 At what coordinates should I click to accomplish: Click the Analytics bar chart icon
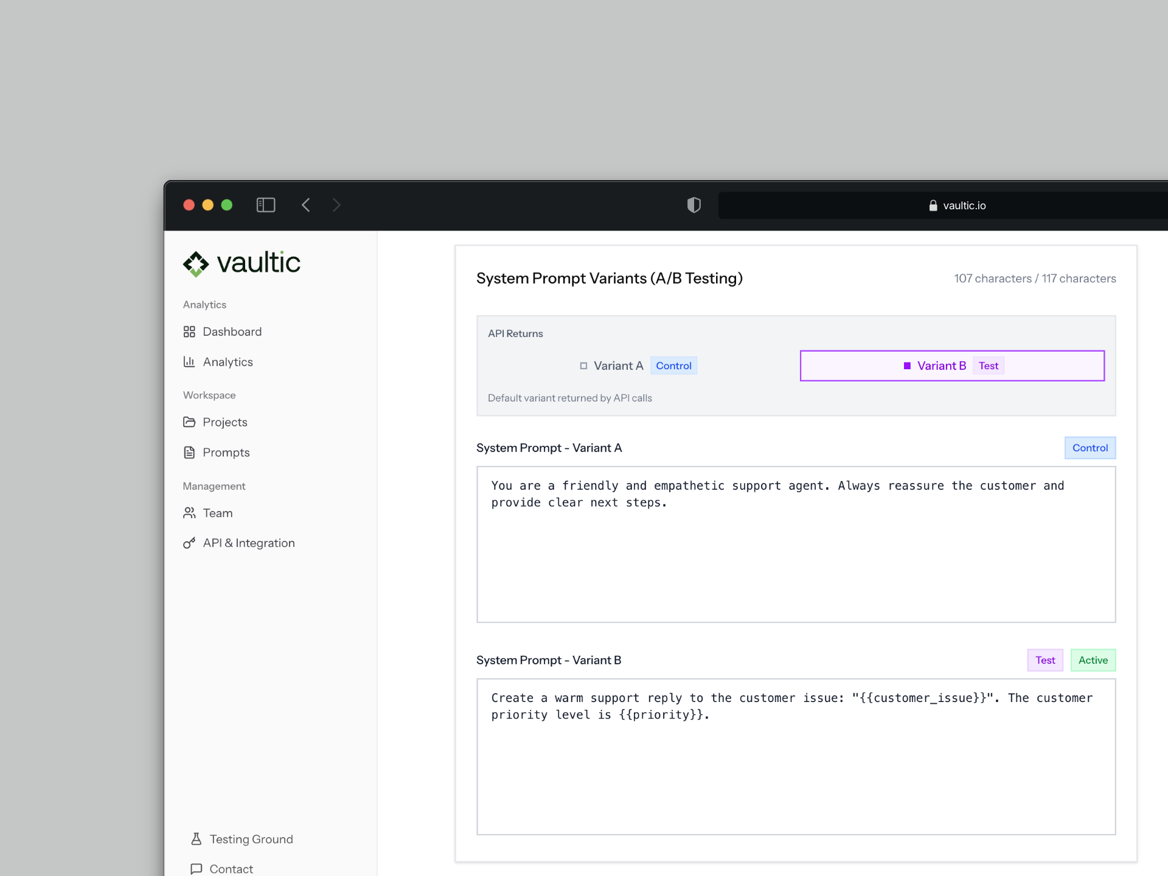(189, 362)
